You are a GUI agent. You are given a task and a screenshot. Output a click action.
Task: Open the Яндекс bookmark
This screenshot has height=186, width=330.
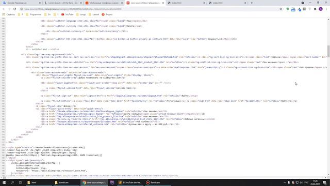[107, 14]
